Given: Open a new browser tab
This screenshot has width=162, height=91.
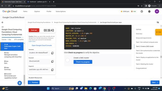Looking at the screenshot, I should pos(54,2).
